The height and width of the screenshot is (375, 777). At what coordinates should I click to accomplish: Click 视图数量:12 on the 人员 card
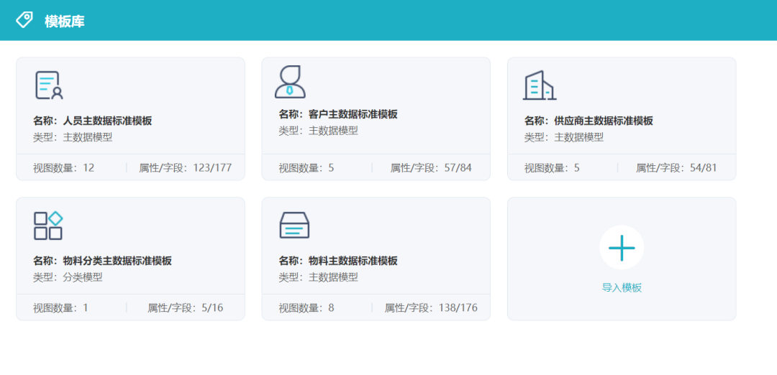[x=63, y=167]
